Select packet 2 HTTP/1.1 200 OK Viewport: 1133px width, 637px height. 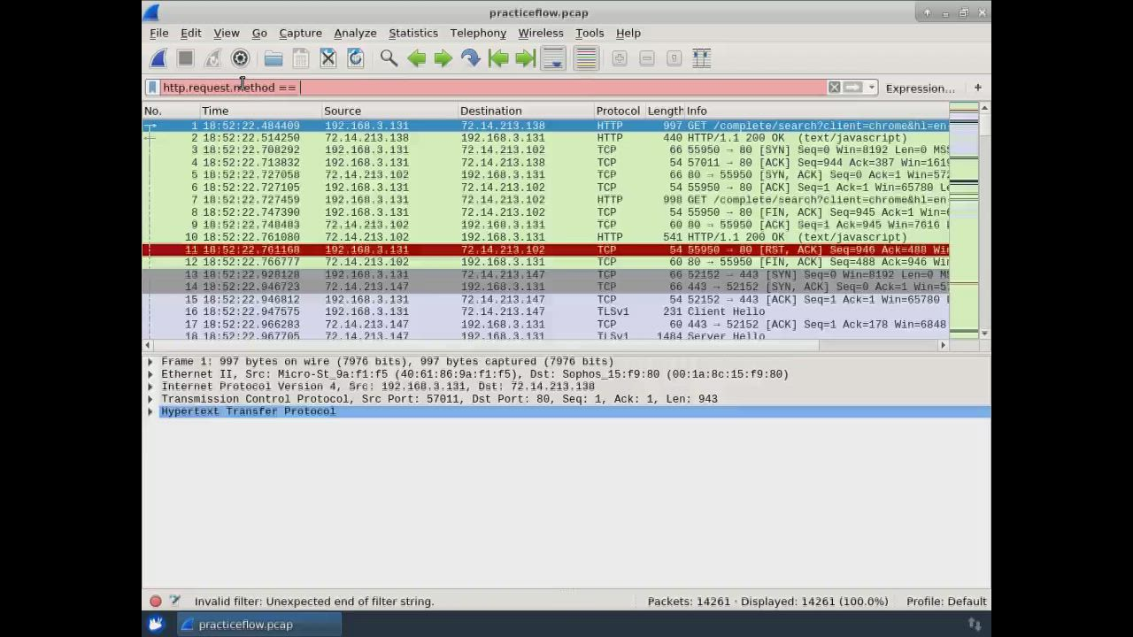pyautogui.click(x=545, y=138)
